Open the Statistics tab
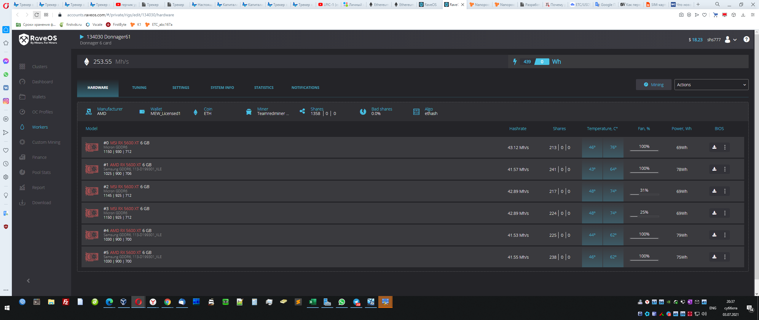Viewport: 759px width, 320px height. 264,88
